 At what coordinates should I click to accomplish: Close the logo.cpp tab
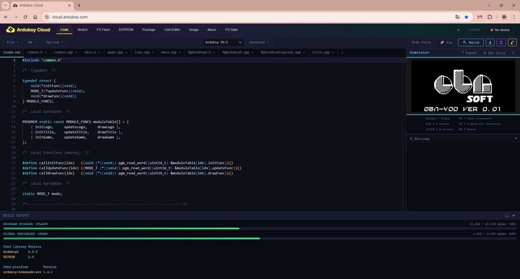(153, 52)
